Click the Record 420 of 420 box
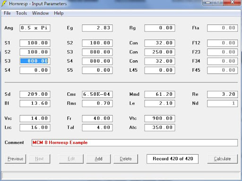242x181 pixels. point(173,159)
